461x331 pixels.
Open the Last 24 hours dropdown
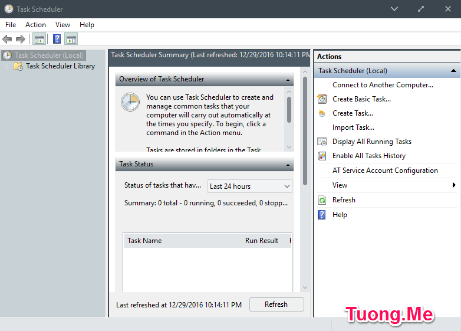(249, 186)
